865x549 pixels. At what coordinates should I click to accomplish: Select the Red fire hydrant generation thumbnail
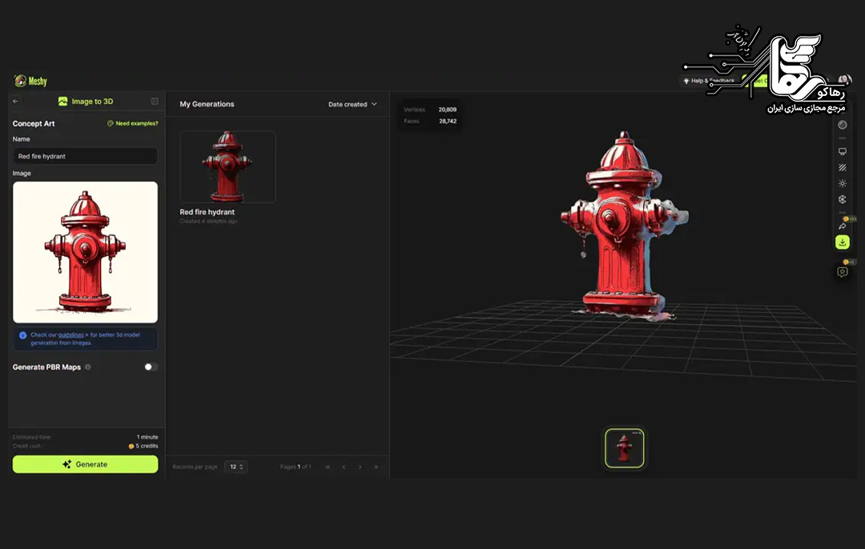227,166
